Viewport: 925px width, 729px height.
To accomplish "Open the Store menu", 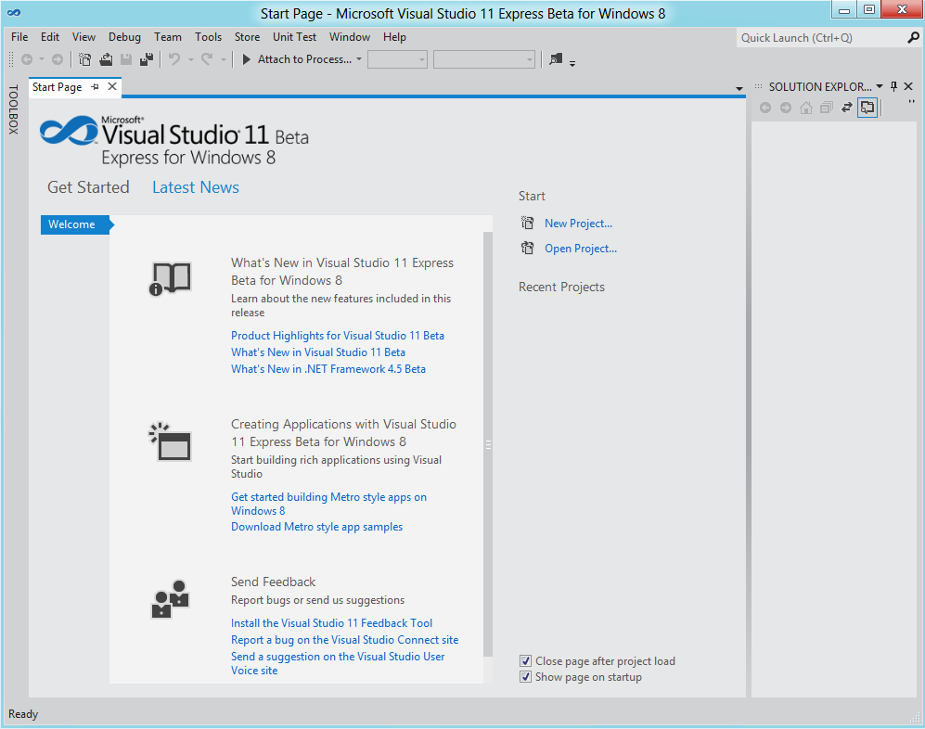I will pos(247,36).
